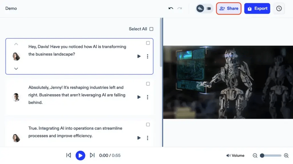The width and height of the screenshot is (293, 164).
Task: Play the first dialogue block audio
Action: tap(139, 56)
